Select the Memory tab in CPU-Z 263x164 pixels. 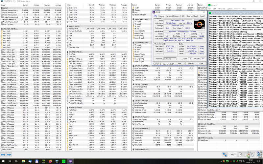[x=177, y=16]
